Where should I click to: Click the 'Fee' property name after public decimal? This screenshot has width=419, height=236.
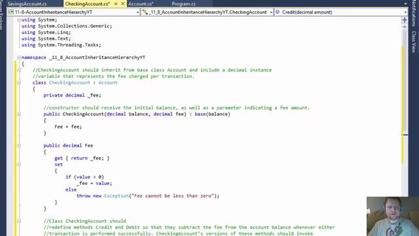(x=89, y=146)
